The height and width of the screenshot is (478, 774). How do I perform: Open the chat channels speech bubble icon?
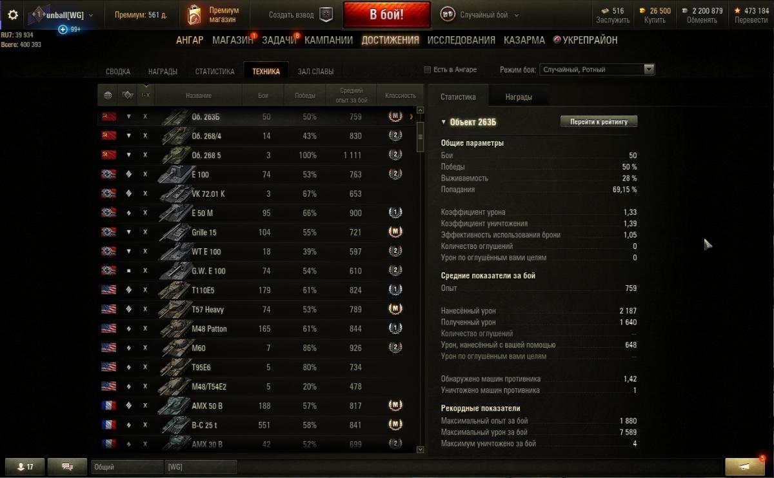[66, 466]
